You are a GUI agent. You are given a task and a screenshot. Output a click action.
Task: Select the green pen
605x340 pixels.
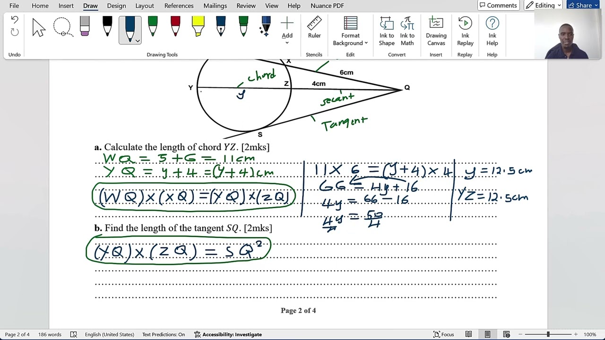tap(153, 26)
